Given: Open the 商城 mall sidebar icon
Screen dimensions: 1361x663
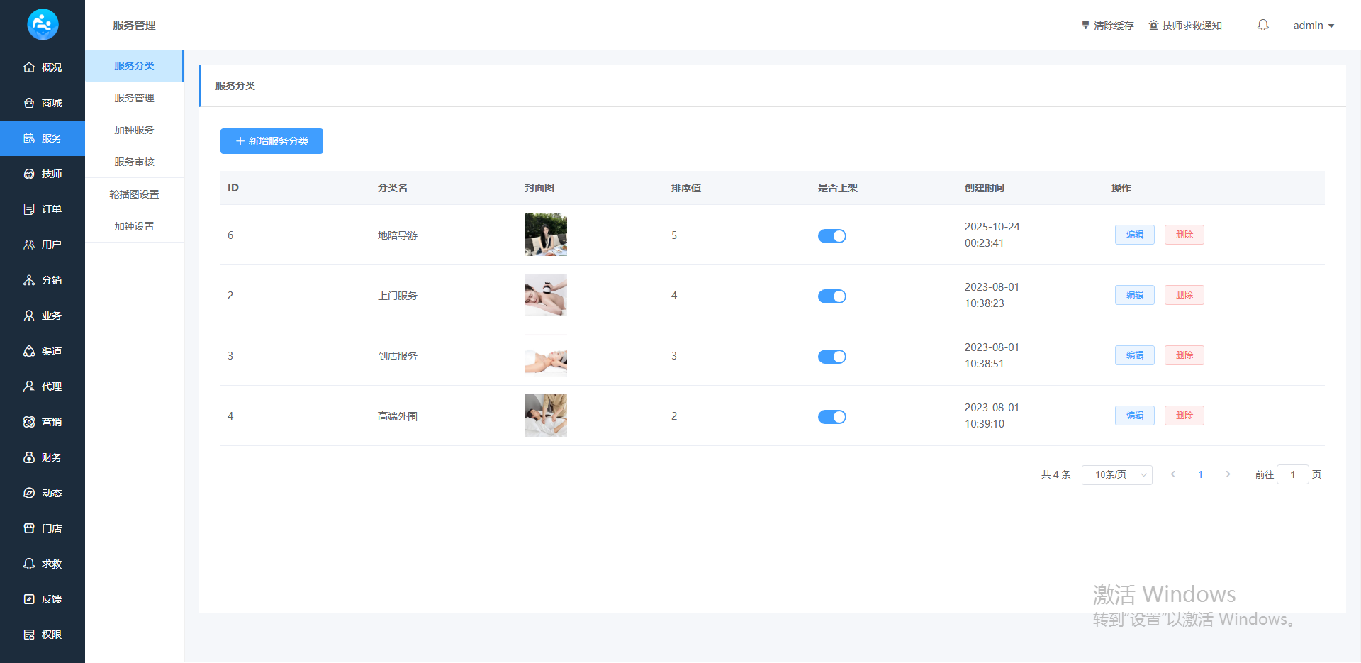Looking at the screenshot, I should tap(29, 103).
